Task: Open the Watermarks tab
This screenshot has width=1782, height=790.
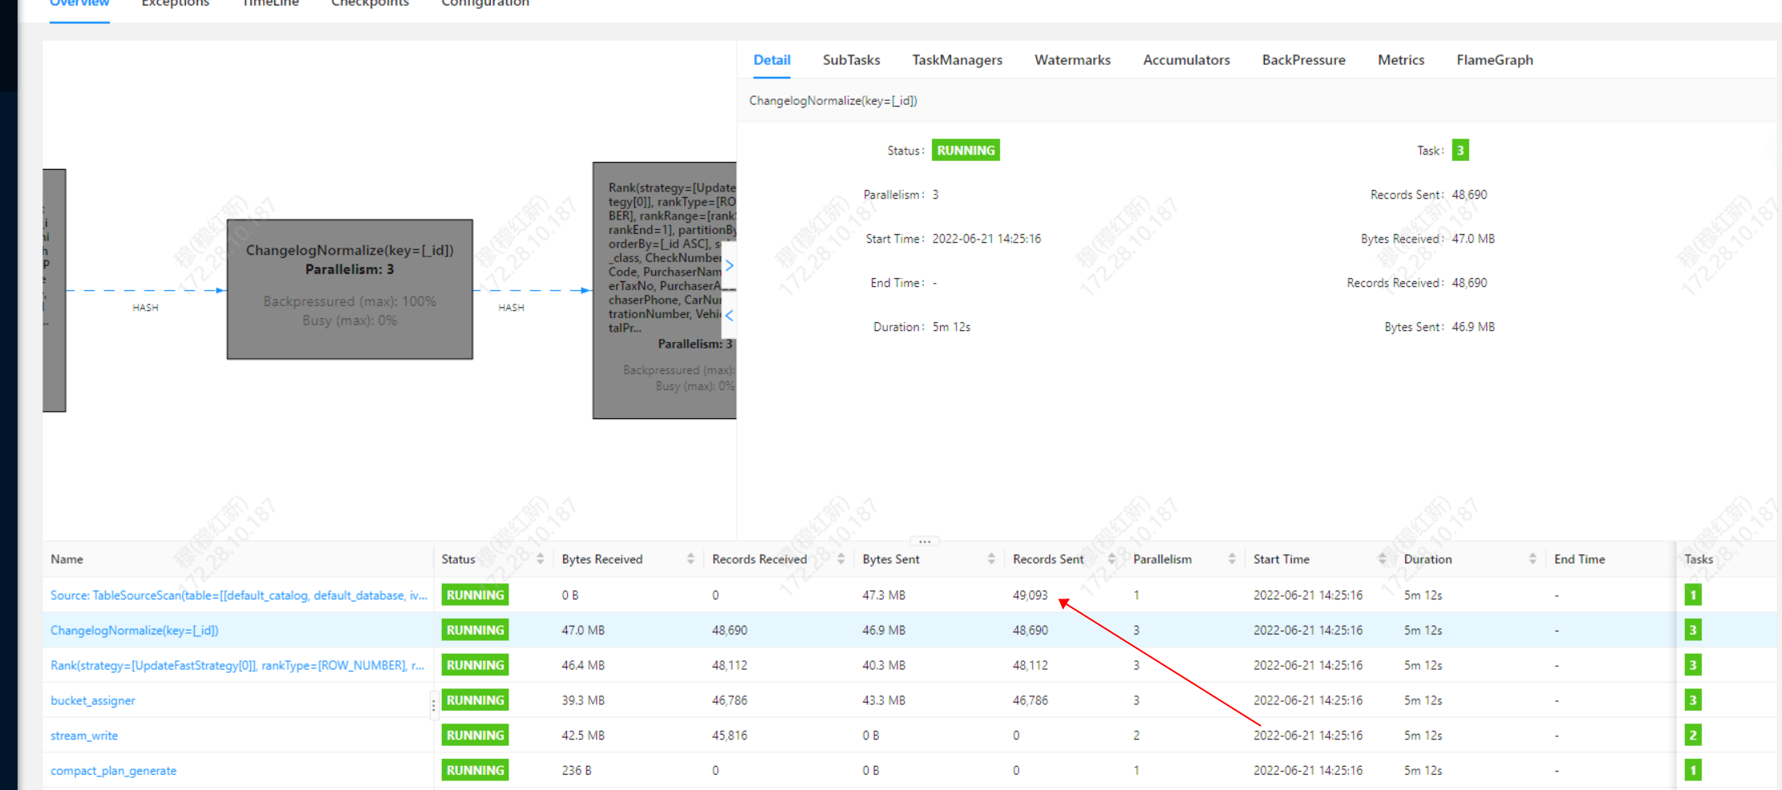Action: [x=1072, y=60]
